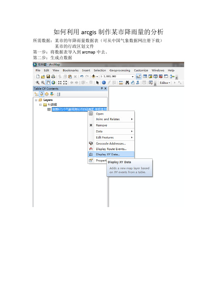Click the Full Extent globe icon
This screenshot has height=308, width=217.
(53, 82)
